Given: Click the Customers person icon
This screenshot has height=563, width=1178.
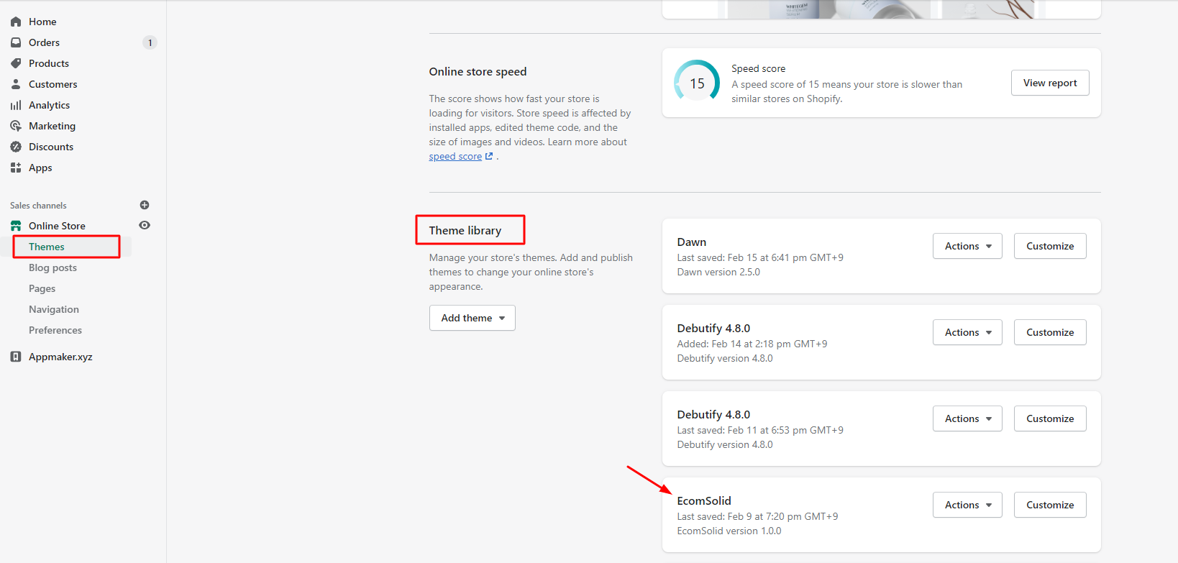Looking at the screenshot, I should tap(16, 84).
